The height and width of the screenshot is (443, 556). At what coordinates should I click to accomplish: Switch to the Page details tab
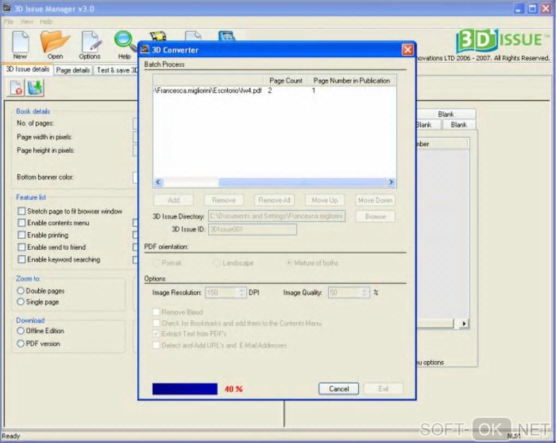[73, 70]
